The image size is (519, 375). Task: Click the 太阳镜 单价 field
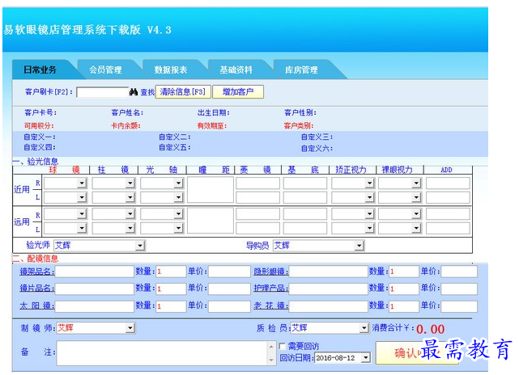pos(229,306)
